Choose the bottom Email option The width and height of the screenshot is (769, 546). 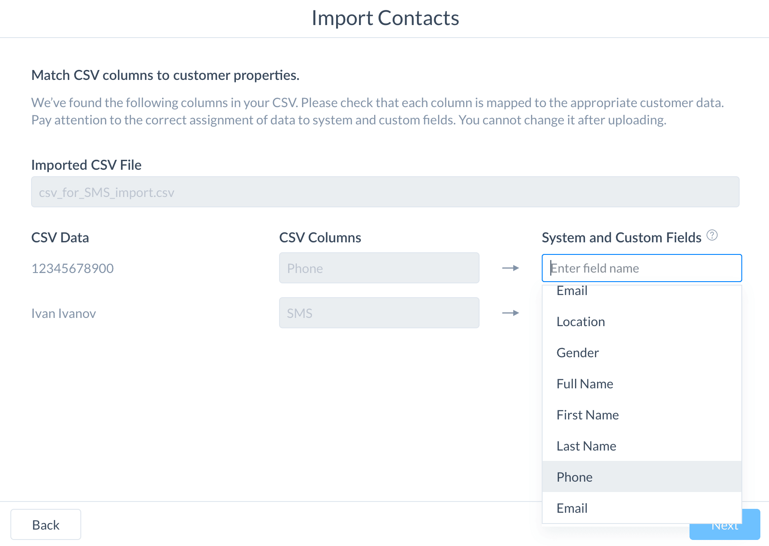642,508
